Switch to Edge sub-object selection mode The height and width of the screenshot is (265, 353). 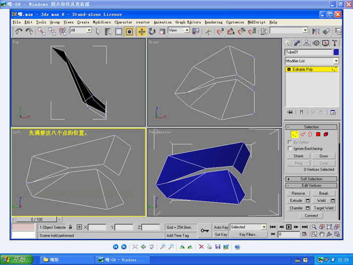(x=303, y=134)
